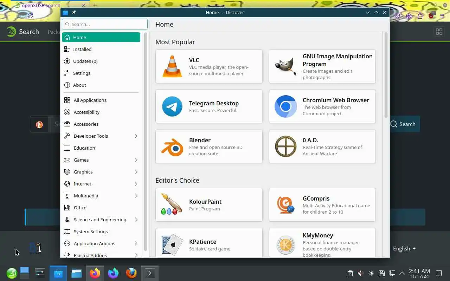Expand the Graphics category arrow
This screenshot has height=281, width=450.
pos(136,172)
